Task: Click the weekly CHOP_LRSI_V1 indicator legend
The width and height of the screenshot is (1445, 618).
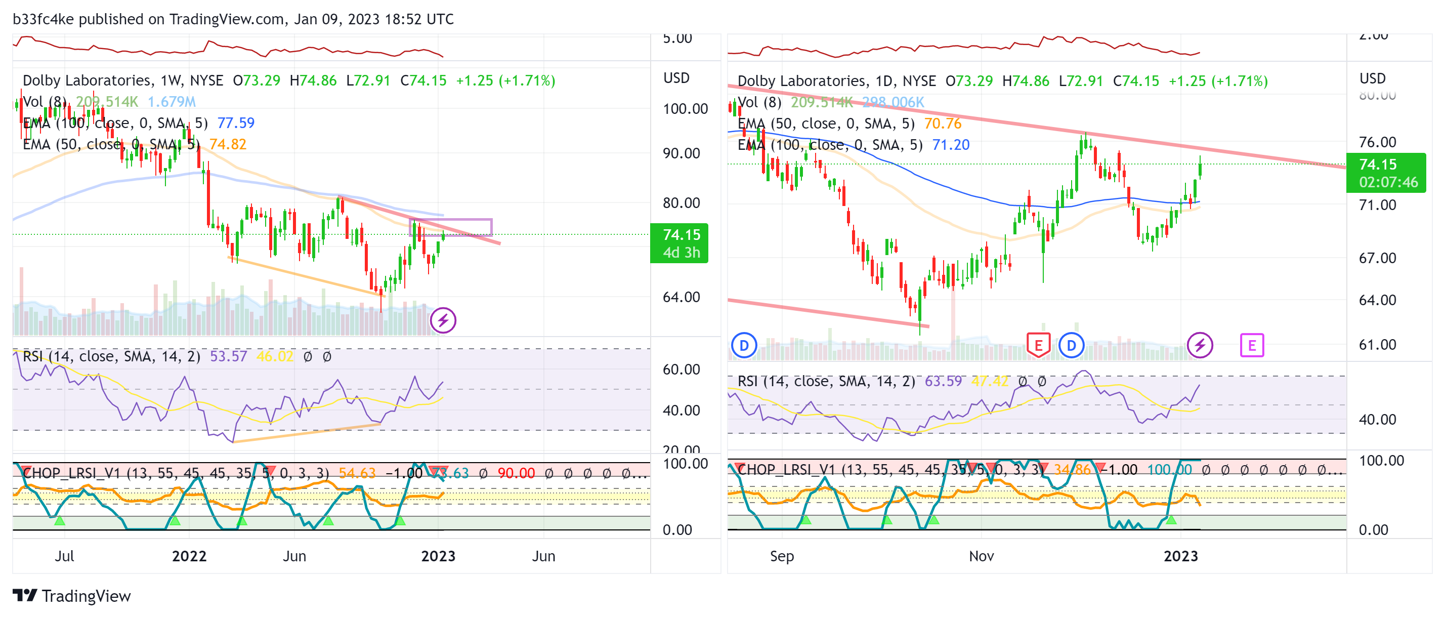Action: (x=334, y=473)
